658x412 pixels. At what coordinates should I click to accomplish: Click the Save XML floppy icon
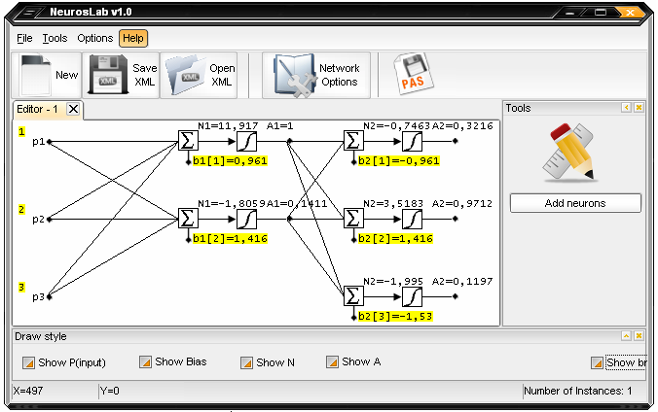tap(107, 75)
